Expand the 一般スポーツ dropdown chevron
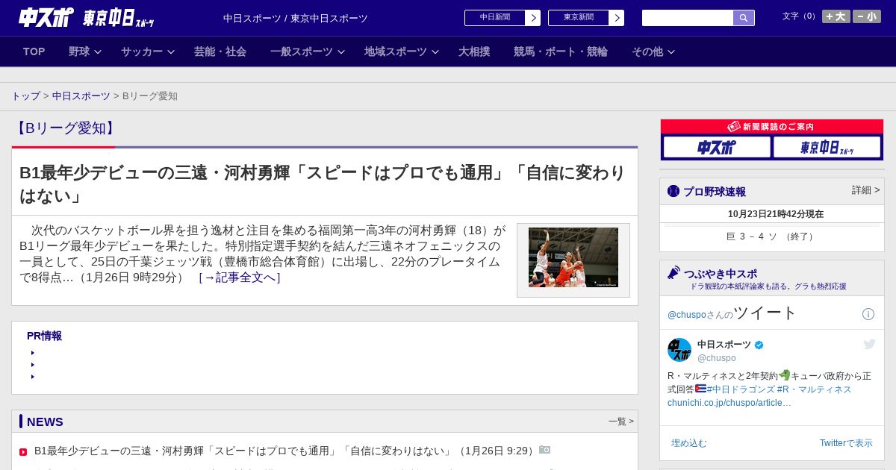 341,51
